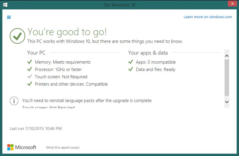This screenshot has height=156, width=239.
Task: Click the Windows logo in title bar
Action: (5, 5)
